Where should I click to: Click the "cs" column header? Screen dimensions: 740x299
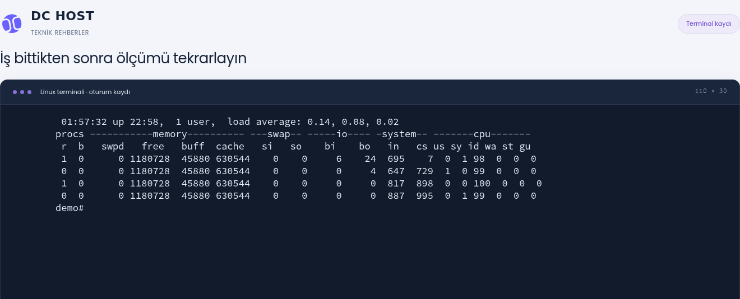click(422, 147)
